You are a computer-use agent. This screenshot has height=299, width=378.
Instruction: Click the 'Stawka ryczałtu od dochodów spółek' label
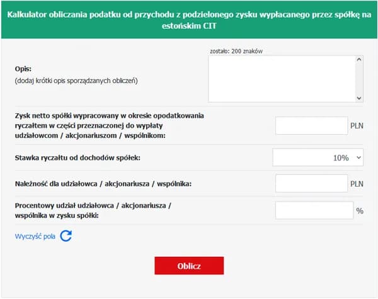point(77,157)
